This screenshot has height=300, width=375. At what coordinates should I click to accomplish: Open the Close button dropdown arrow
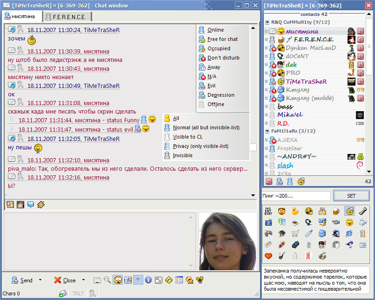click(83, 280)
